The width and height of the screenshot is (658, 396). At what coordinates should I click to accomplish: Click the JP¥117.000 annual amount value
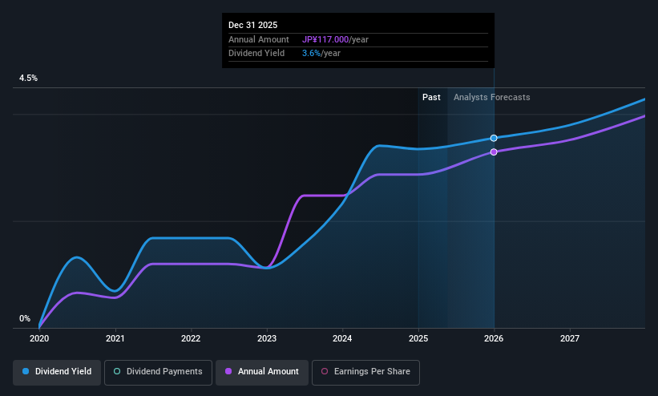click(325, 39)
